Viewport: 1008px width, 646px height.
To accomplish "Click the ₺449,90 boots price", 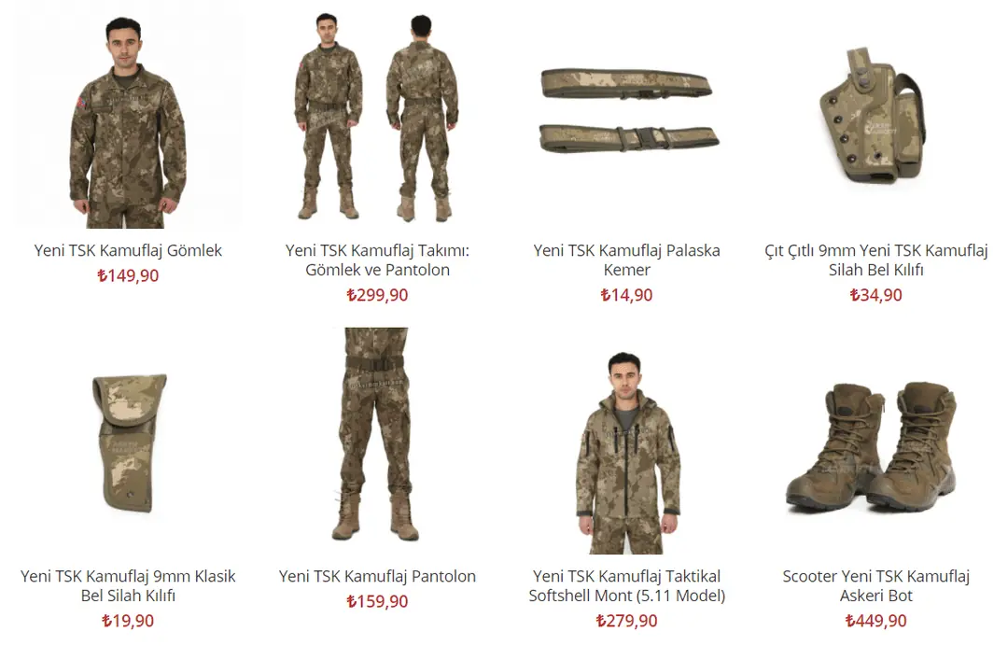I will (x=875, y=621).
